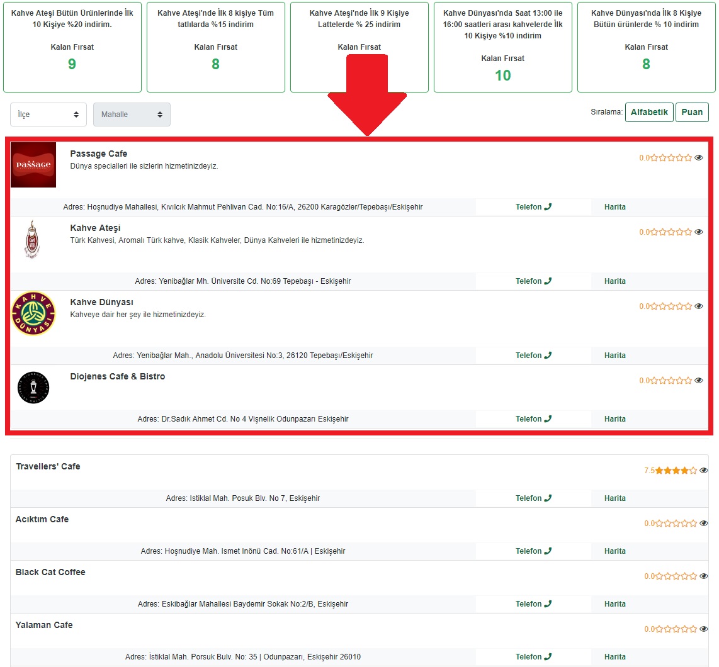Open the Travellers' Cafe title
Screen dimensions: 719x667
[48, 467]
